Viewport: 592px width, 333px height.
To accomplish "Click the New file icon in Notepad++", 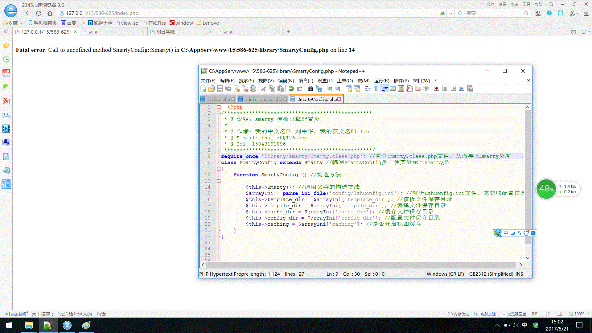I will (x=203, y=89).
